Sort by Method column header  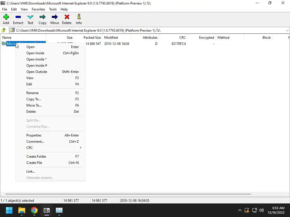point(230,38)
